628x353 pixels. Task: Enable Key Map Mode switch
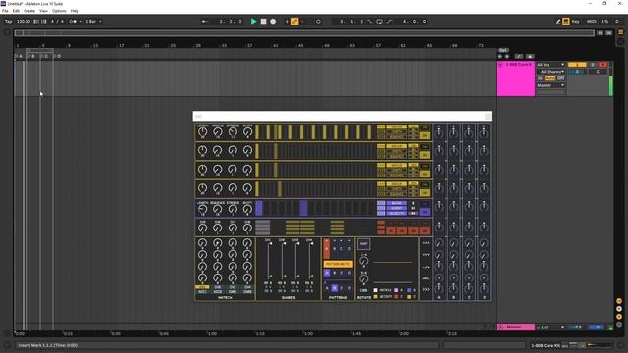pos(576,22)
